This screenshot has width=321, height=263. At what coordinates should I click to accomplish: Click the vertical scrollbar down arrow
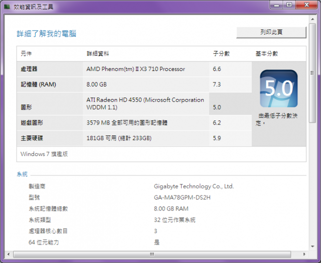(312, 246)
